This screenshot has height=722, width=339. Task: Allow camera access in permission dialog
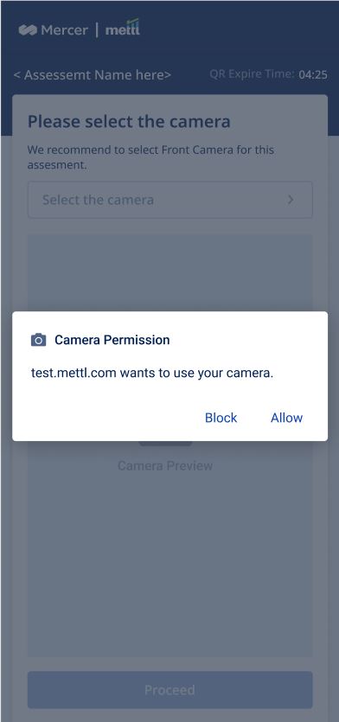286,418
